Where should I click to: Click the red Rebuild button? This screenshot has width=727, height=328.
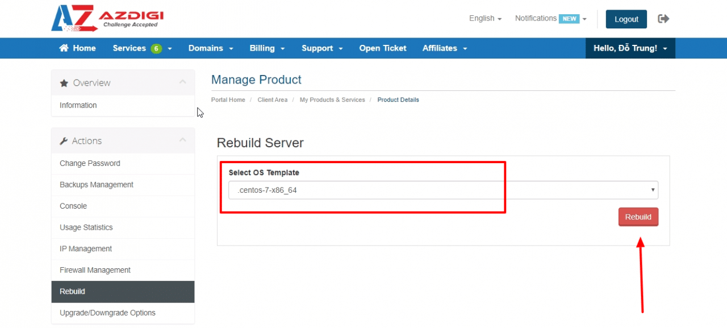[x=638, y=217]
